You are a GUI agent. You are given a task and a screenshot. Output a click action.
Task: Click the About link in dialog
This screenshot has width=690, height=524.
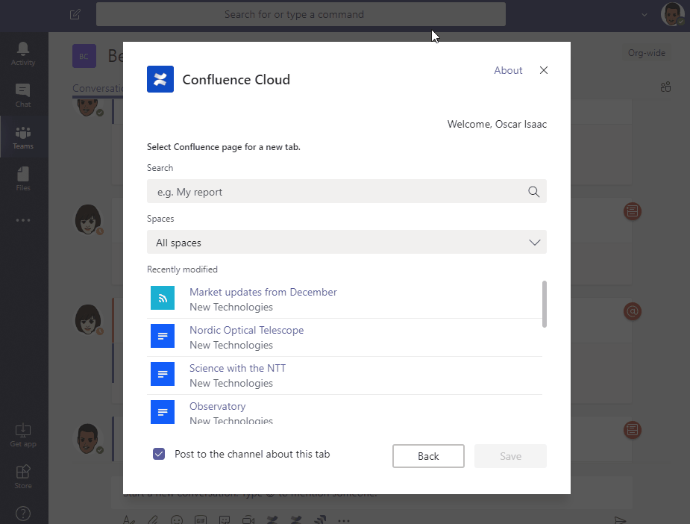click(x=508, y=70)
